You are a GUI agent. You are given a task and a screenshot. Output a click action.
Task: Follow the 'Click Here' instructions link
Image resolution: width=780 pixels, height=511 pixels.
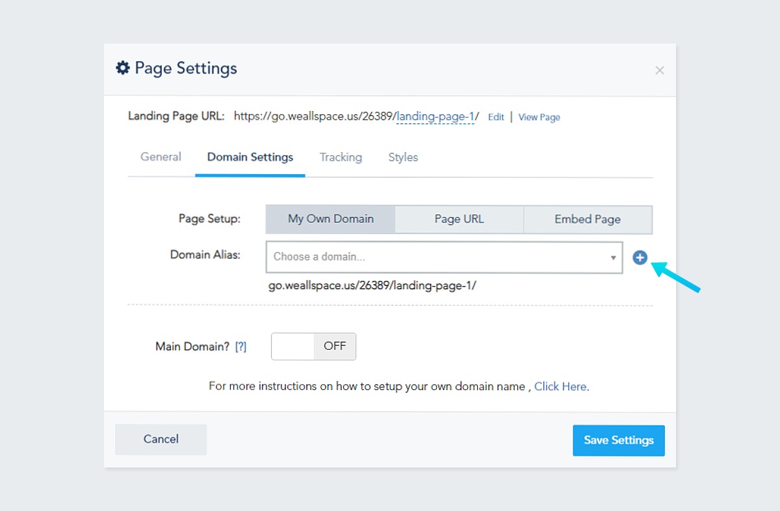point(560,387)
